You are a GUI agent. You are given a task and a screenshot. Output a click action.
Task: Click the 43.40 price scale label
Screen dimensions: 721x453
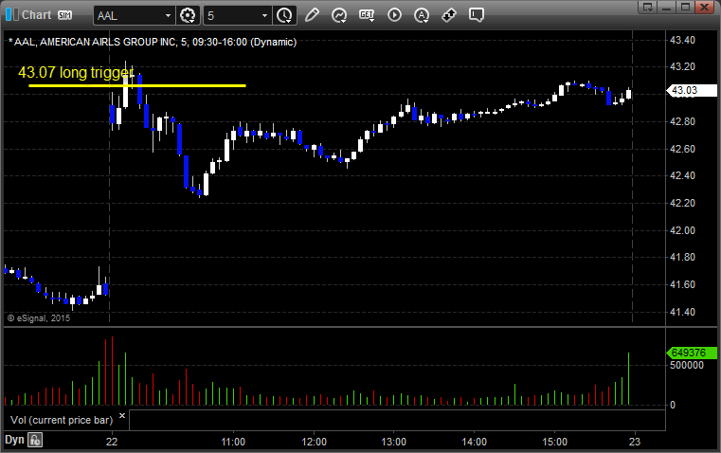[x=682, y=40]
